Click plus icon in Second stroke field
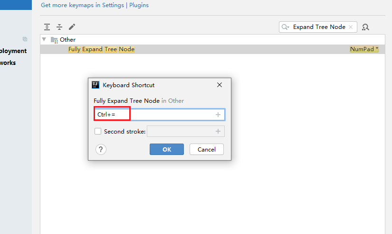This screenshot has height=234, width=392. click(218, 131)
